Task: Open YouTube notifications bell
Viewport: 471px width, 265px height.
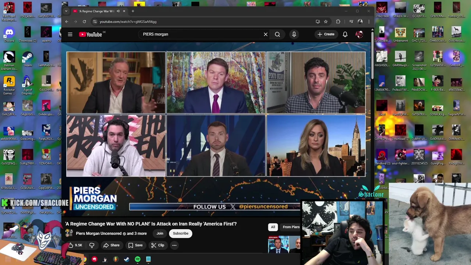Action: tap(345, 34)
